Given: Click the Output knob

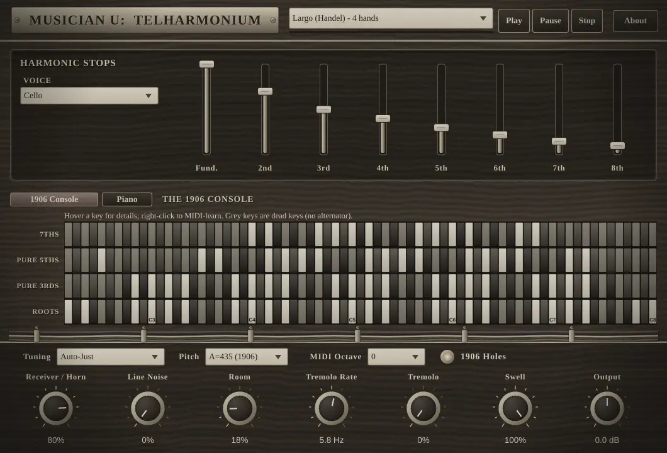Looking at the screenshot, I should (x=607, y=408).
